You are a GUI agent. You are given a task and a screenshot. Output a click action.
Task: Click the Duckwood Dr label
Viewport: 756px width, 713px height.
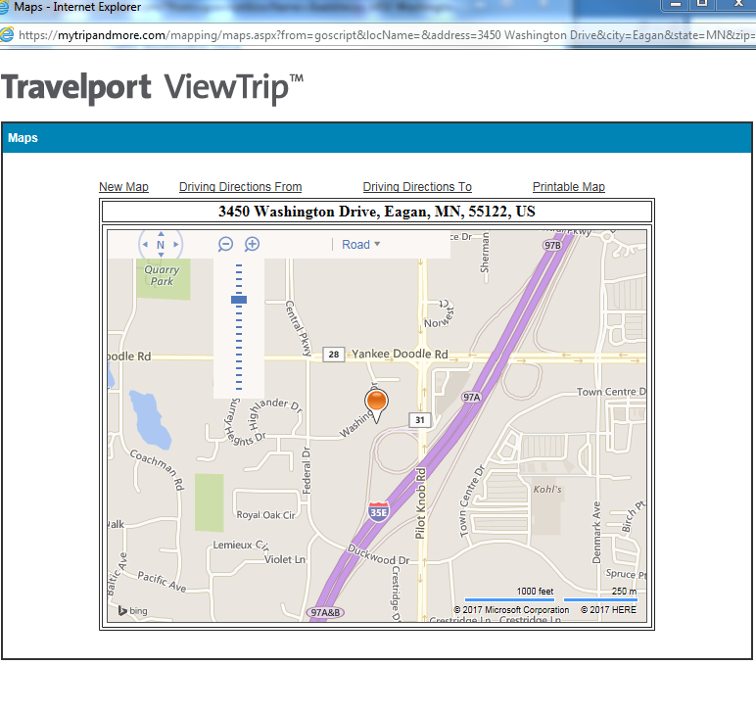379,555
